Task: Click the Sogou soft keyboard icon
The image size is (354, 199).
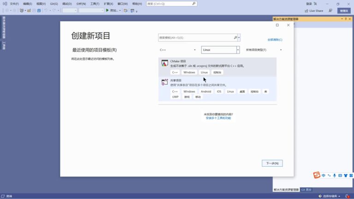Action: [x=340, y=176]
